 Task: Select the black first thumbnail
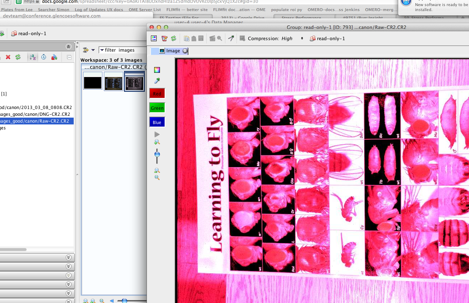(93, 81)
